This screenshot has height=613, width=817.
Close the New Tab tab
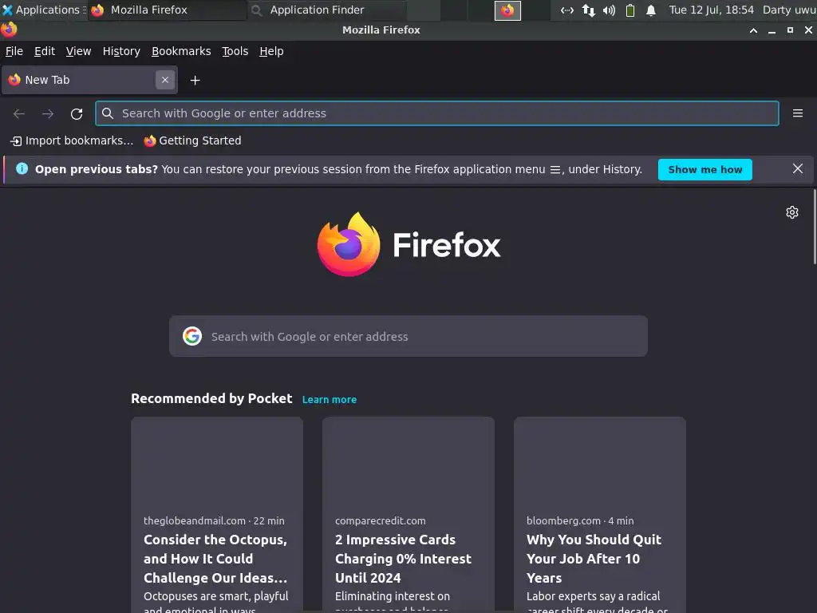click(165, 80)
